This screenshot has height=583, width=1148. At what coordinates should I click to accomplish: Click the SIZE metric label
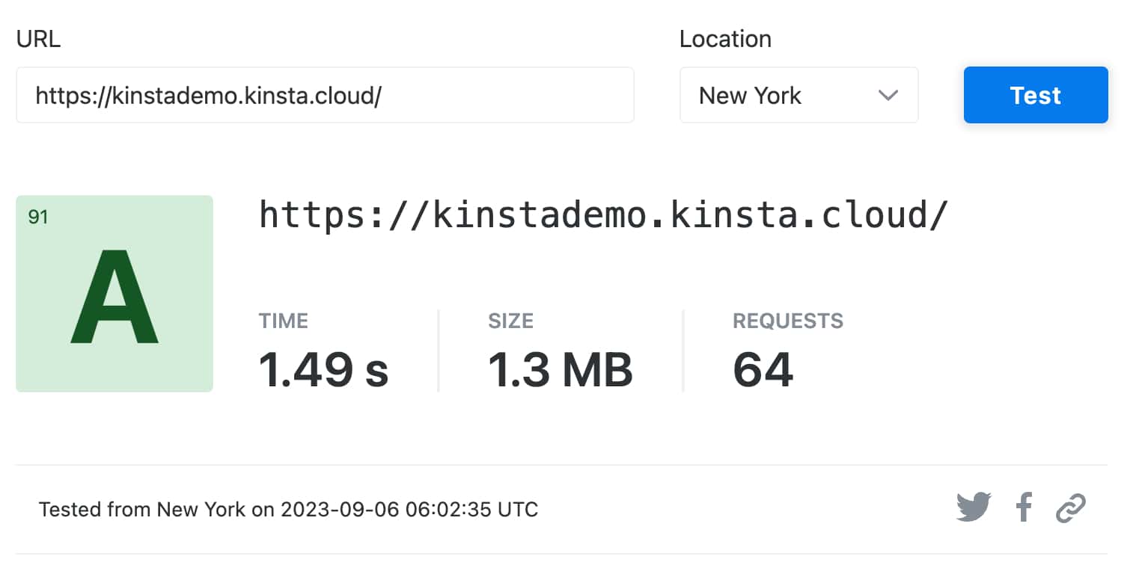coord(510,321)
